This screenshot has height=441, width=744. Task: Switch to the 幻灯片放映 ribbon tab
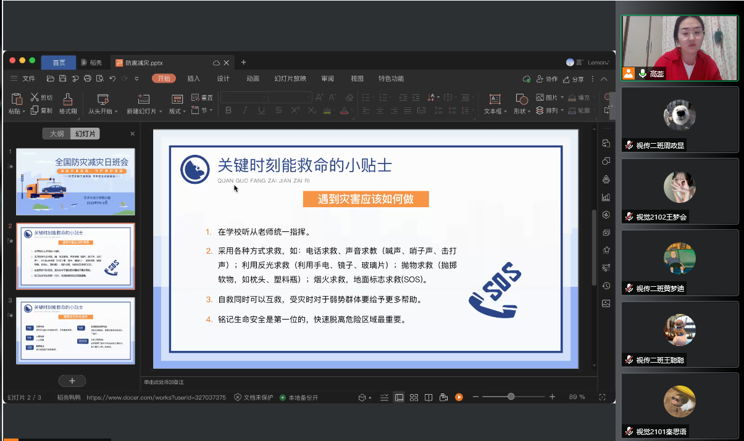pos(290,78)
